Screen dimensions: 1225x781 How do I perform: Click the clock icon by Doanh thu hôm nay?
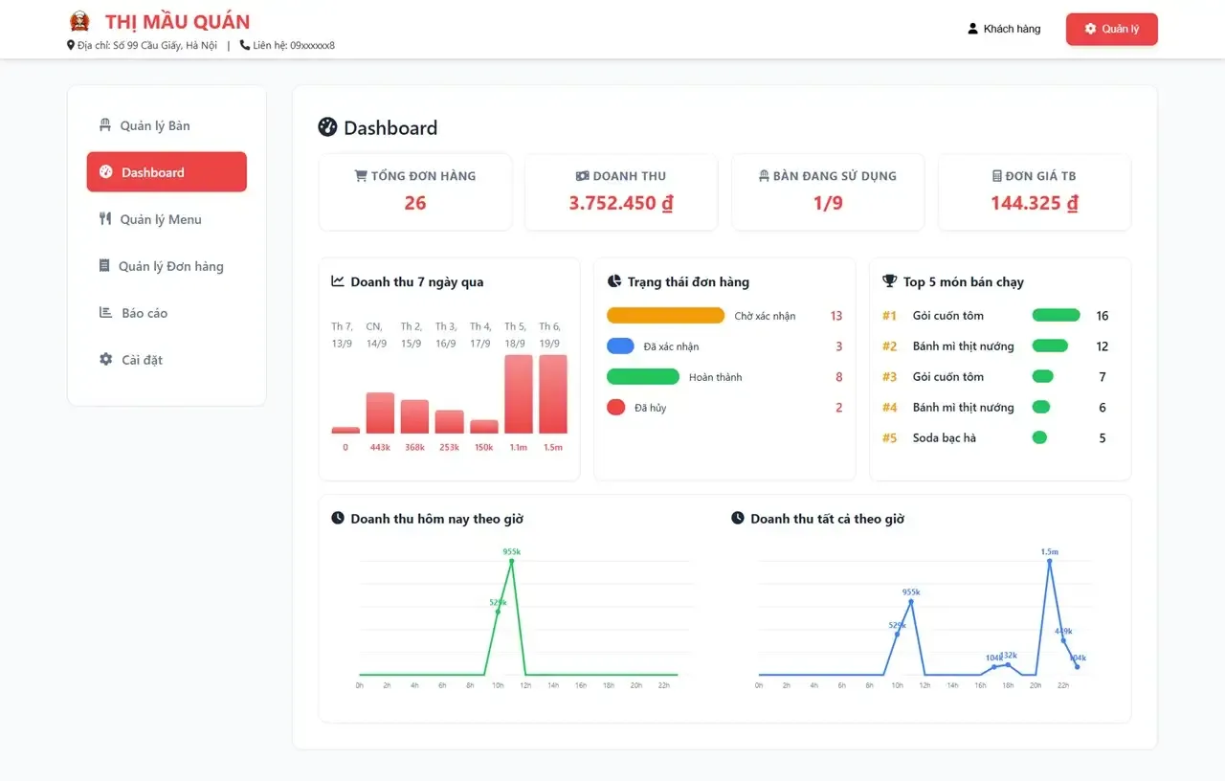[338, 519]
